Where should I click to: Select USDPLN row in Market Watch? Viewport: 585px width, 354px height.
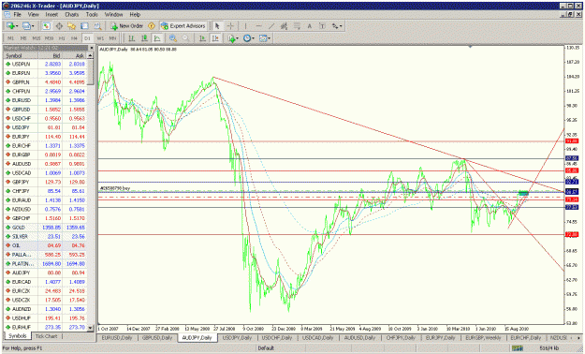[x=46, y=64]
